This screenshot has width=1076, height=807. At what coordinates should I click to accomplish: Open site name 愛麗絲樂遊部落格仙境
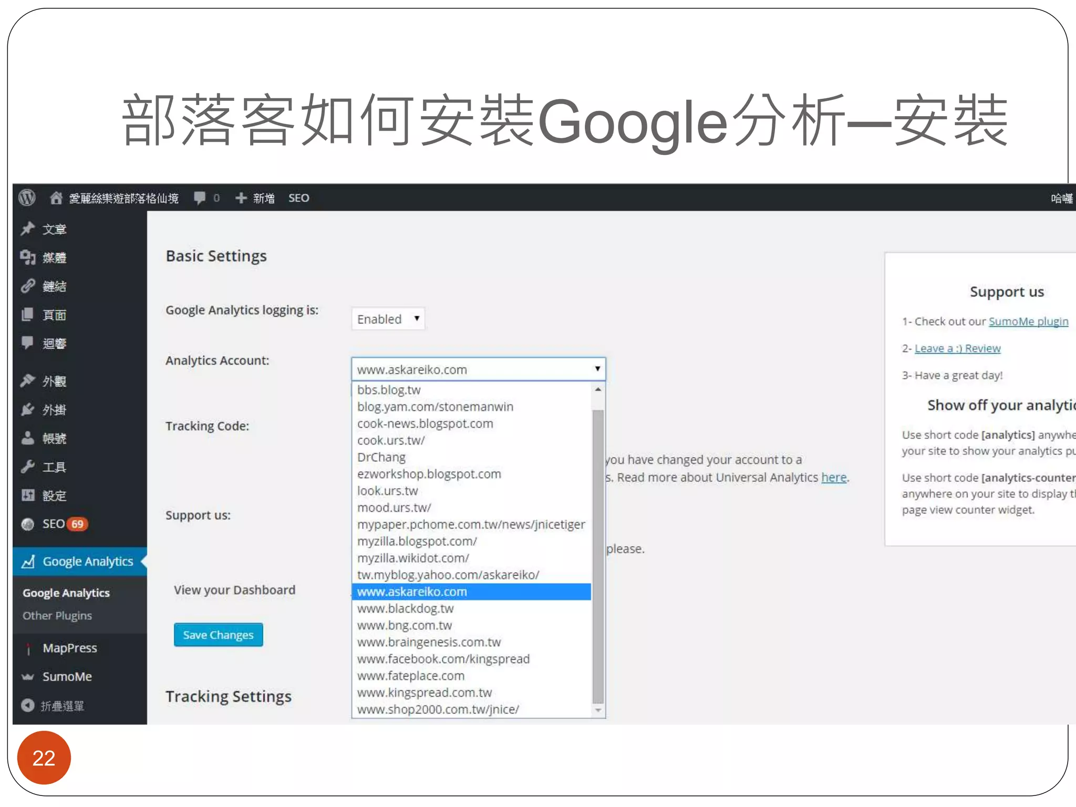[x=124, y=198]
